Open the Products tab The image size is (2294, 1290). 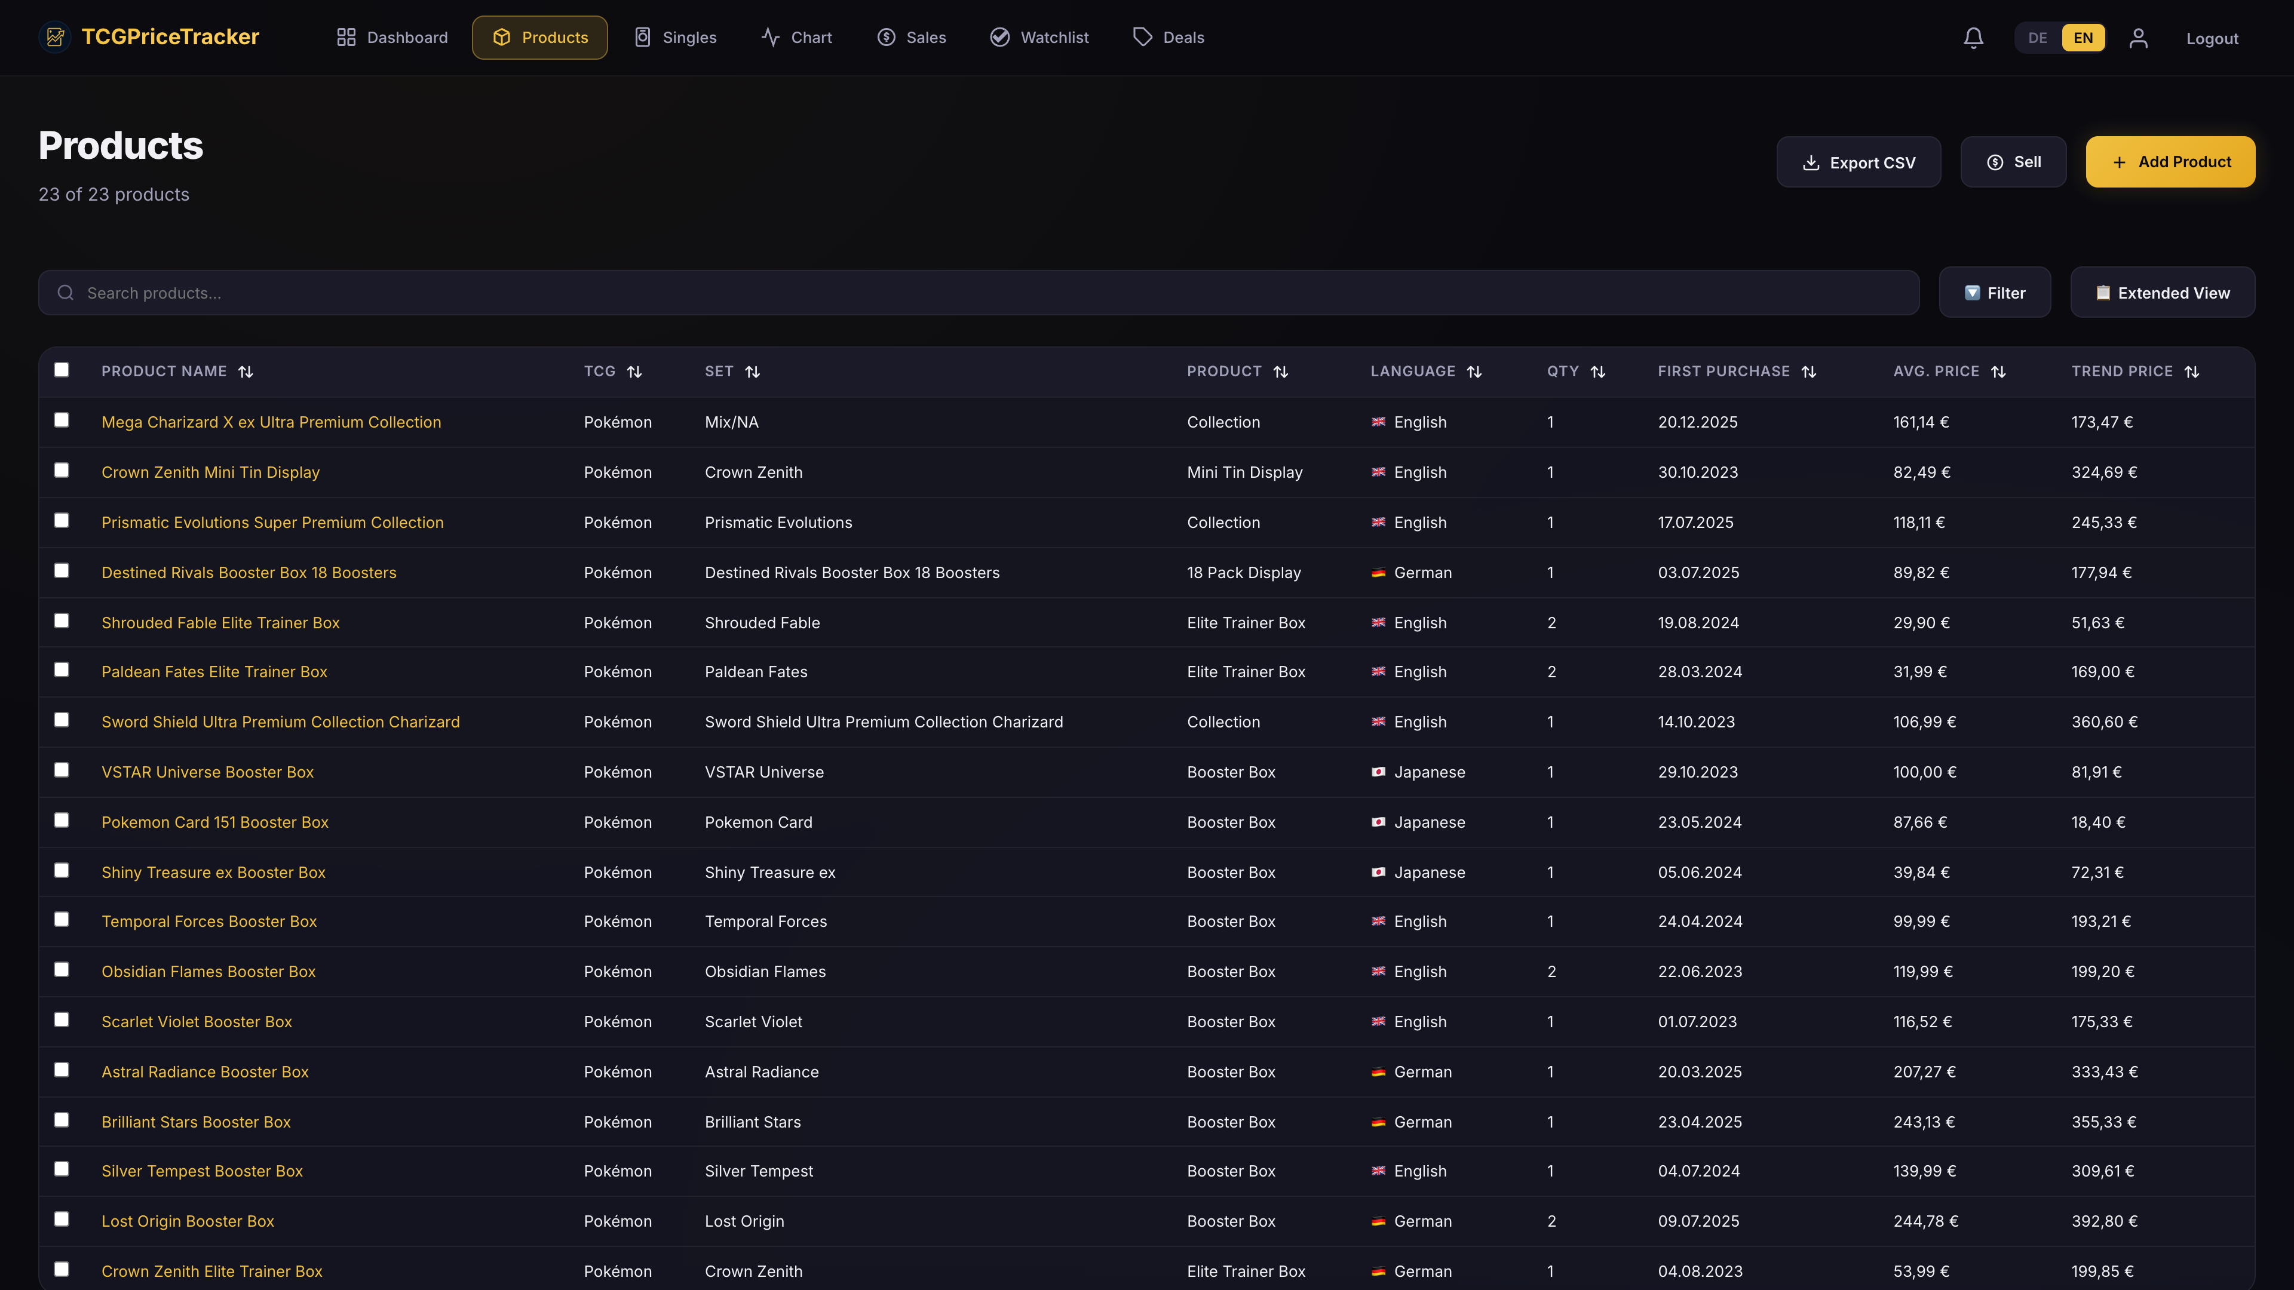[x=539, y=38]
